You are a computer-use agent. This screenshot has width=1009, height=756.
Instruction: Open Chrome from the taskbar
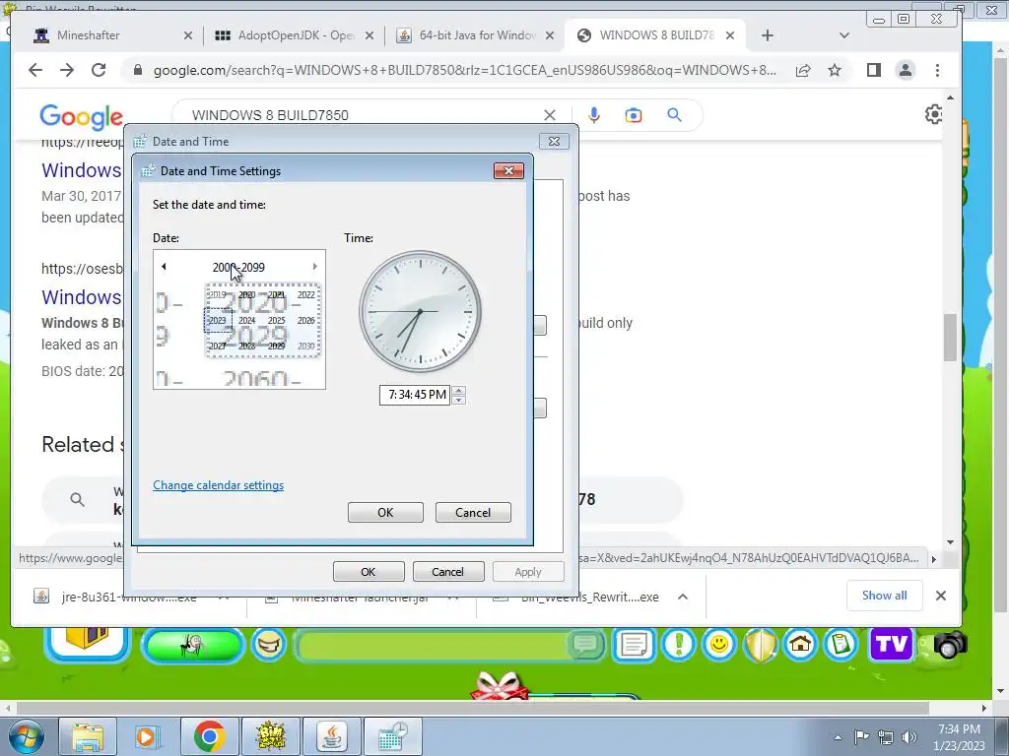click(209, 736)
